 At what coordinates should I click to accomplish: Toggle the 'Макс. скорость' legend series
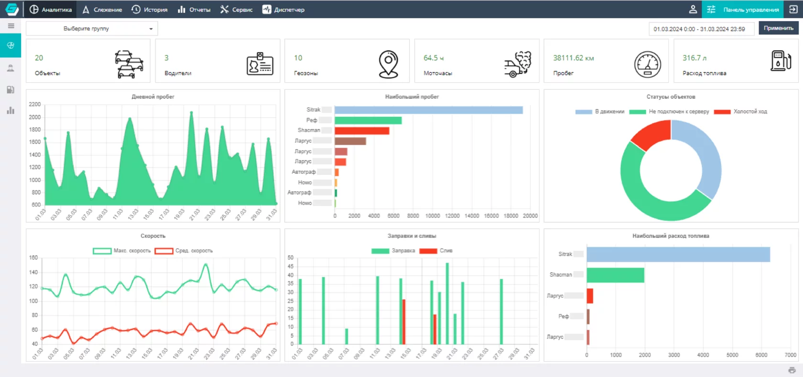tap(122, 251)
